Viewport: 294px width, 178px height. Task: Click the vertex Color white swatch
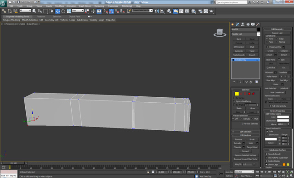coord(283,117)
